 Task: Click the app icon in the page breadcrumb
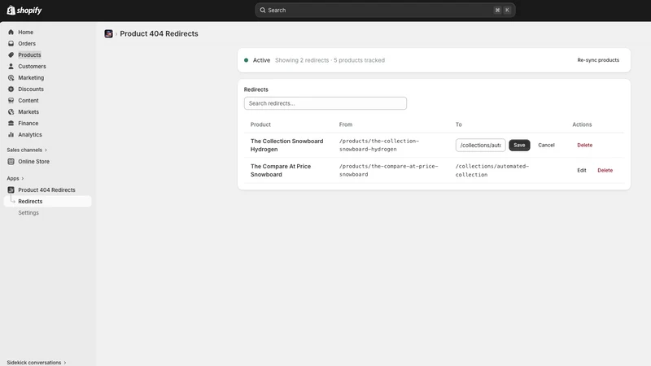coord(108,33)
